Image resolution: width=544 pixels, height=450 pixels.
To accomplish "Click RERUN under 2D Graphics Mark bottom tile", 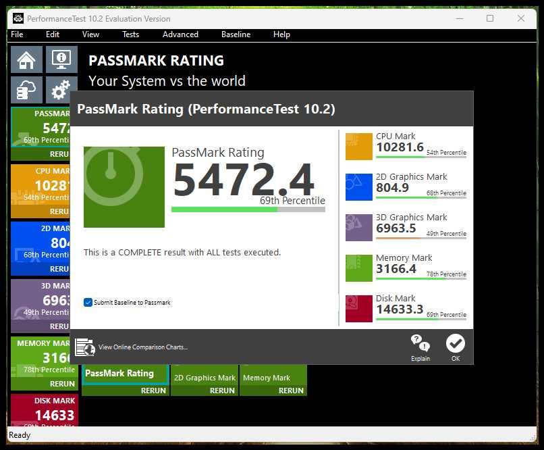I will point(222,391).
